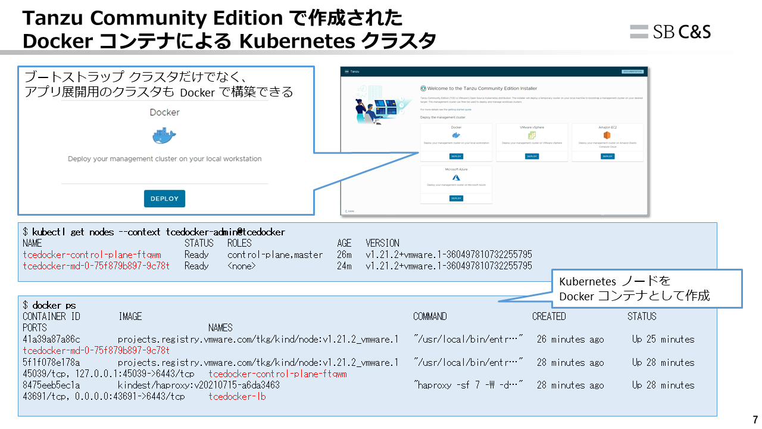762x429 pixels.
Task: Click the Docker whale icon in enlarged callout
Action: tap(164, 136)
